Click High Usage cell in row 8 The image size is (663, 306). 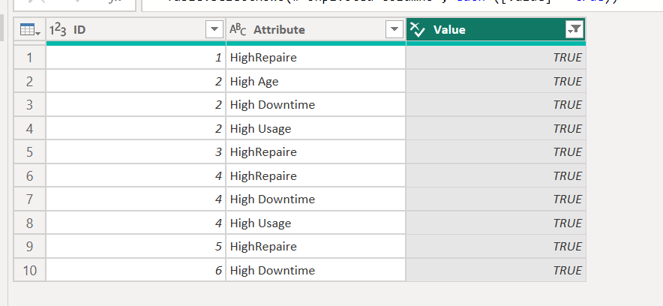[x=316, y=223]
